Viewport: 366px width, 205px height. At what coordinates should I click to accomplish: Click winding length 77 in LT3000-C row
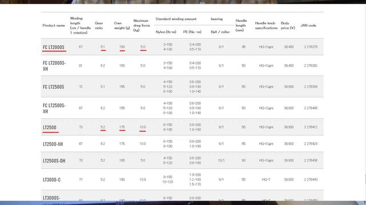pyautogui.click(x=81, y=179)
